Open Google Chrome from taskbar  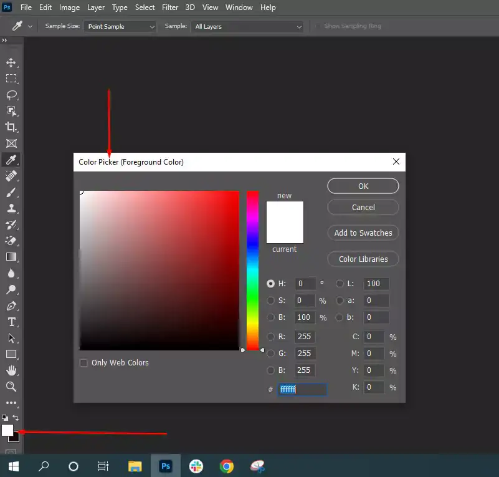click(227, 466)
